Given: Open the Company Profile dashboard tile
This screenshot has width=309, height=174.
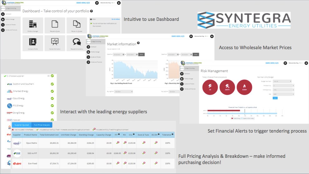Looking at the screenshot, I should (x=33, y=43).
